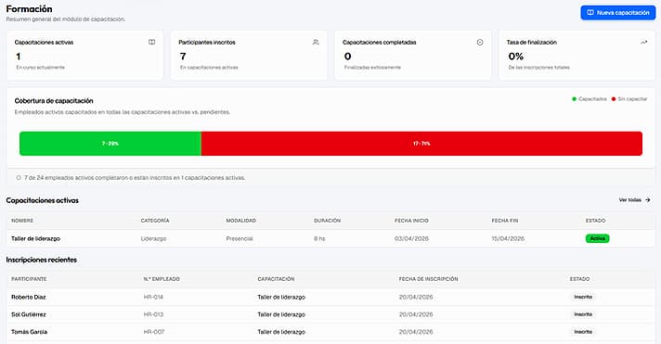
Task: Click employee number HR-013
Action: tap(153, 314)
